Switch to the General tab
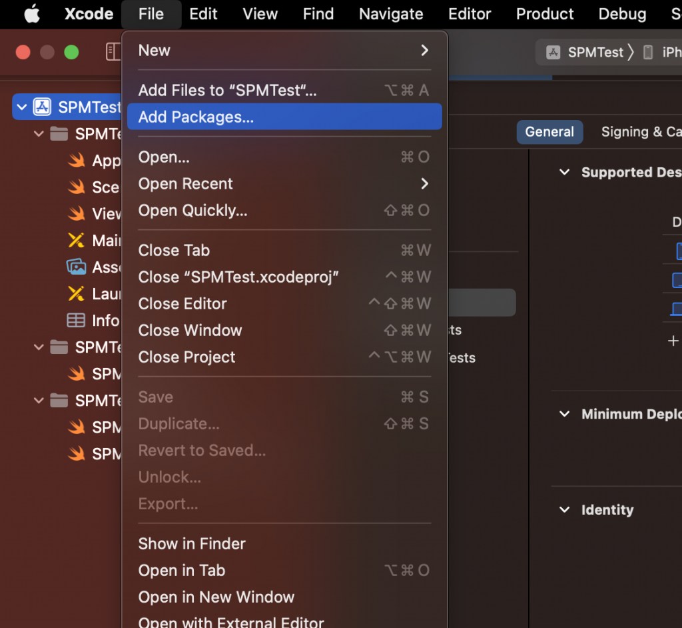 click(549, 132)
